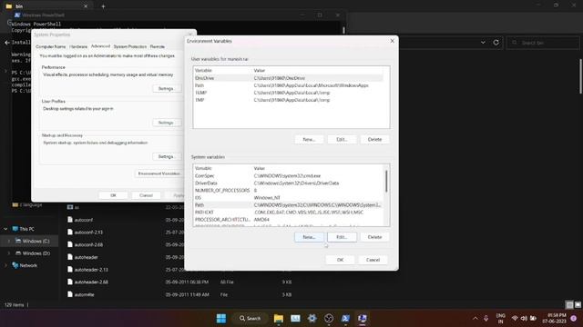Open File Explorer from taskbar
The width and height of the screenshot is (583, 327).
click(279, 319)
